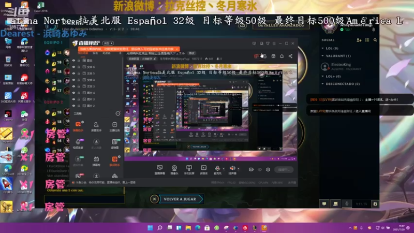Viewport: 414px width, 233px height.
Task: Open the orange 歌词助手 tool icon
Action: (114, 161)
